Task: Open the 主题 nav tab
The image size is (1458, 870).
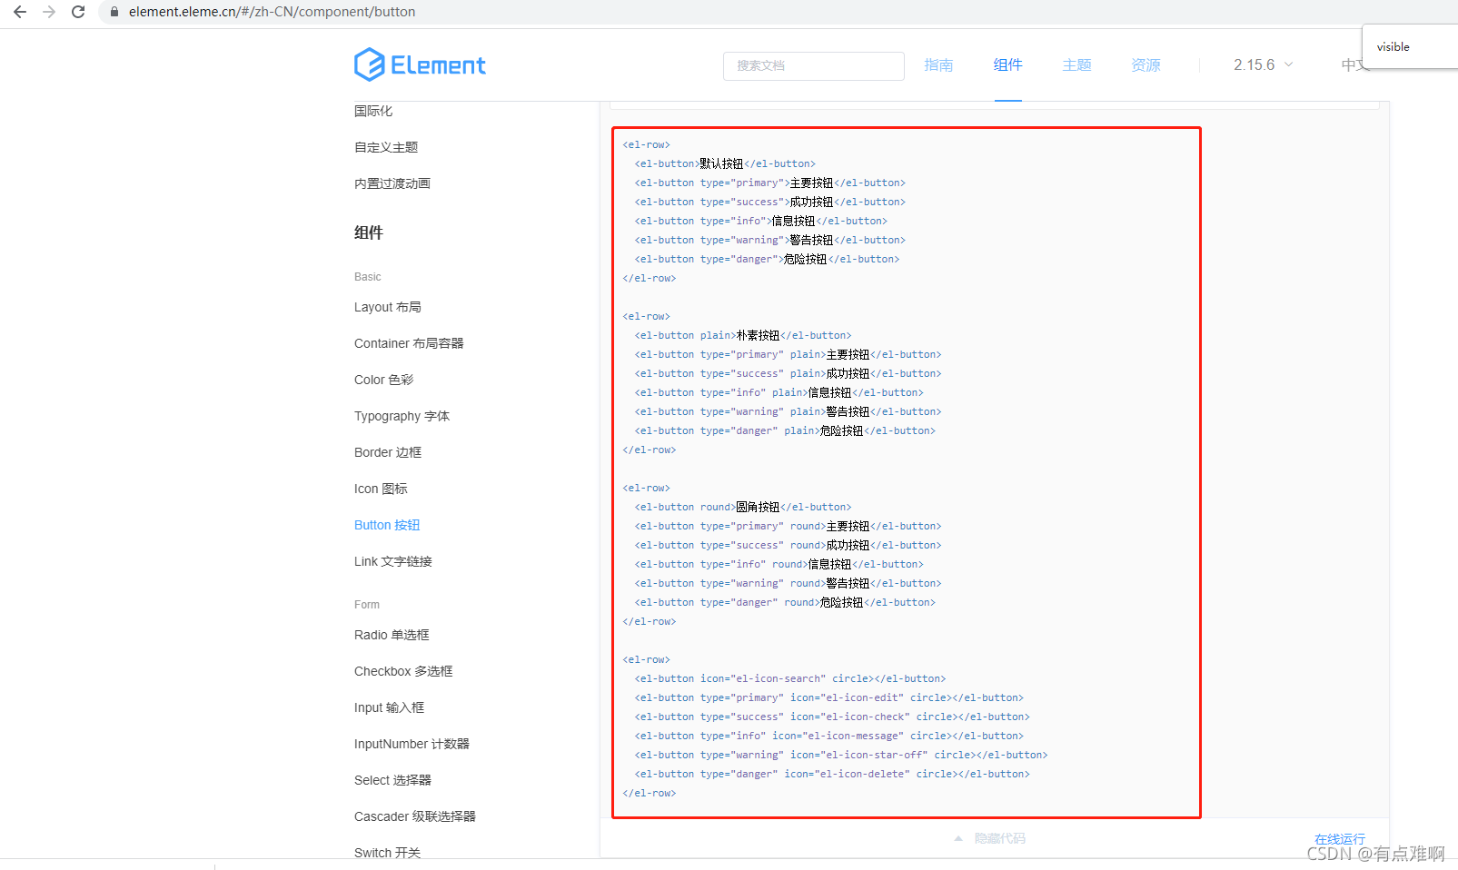Action: coord(1076,64)
